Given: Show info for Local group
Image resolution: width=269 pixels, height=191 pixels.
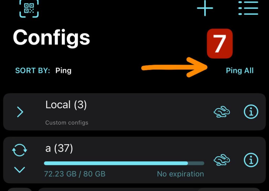Looking at the screenshot, I should [251, 112].
